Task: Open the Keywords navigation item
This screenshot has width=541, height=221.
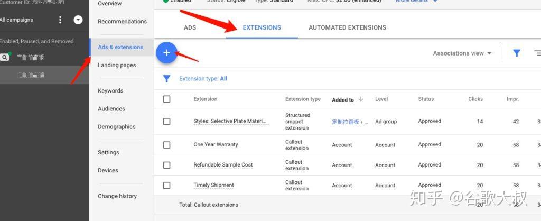Action: [x=110, y=91]
